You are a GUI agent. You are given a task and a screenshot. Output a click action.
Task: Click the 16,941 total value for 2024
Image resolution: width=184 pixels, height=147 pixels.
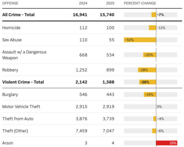point(80,15)
